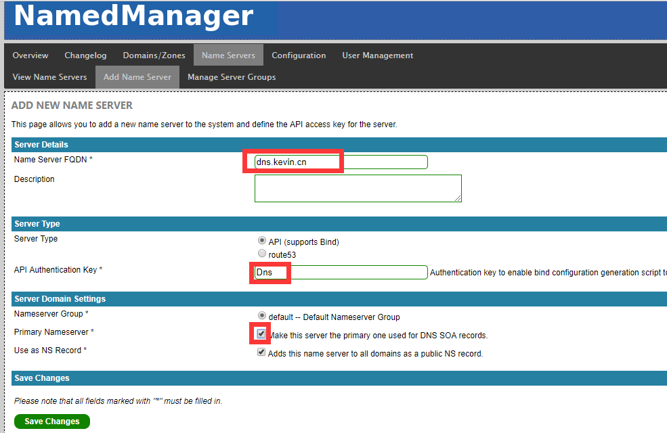Screen dimensions: 667x433
Task: Uncheck Use as NS Record checkbox
Action: click(x=261, y=352)
